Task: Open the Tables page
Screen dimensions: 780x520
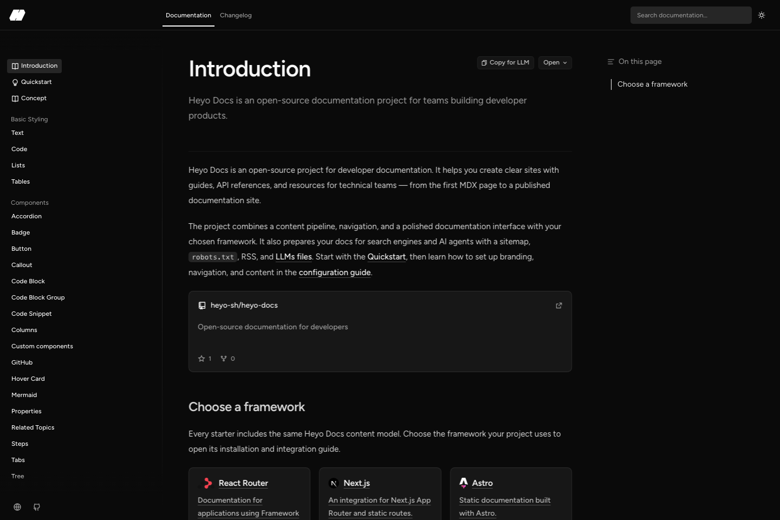Action: [21, 182]
